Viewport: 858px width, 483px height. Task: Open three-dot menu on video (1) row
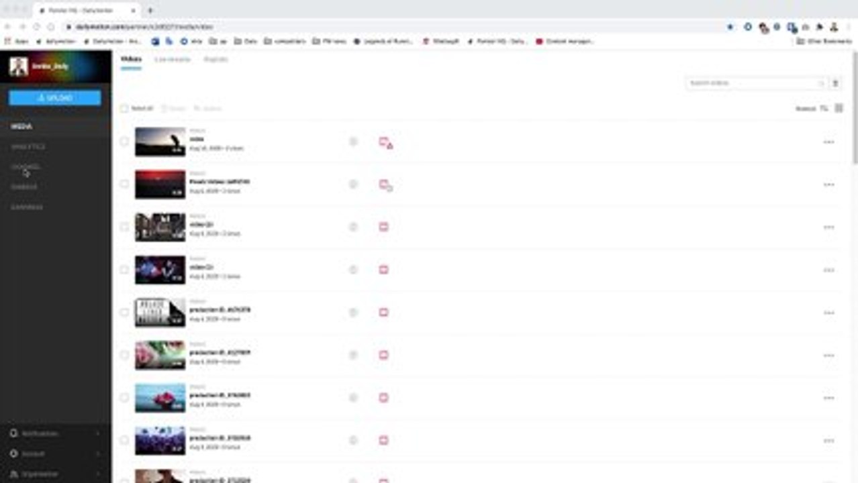pos(828,270)
